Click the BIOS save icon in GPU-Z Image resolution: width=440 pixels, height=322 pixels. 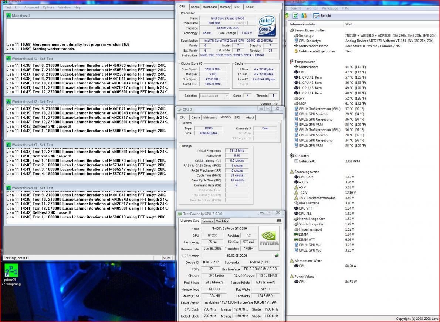tap(277, 255)
